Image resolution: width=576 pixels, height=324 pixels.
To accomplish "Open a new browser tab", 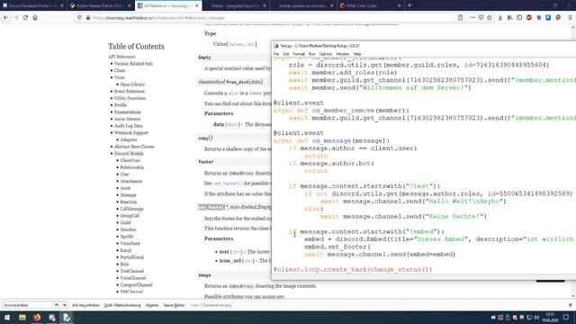I will [409, 5].
